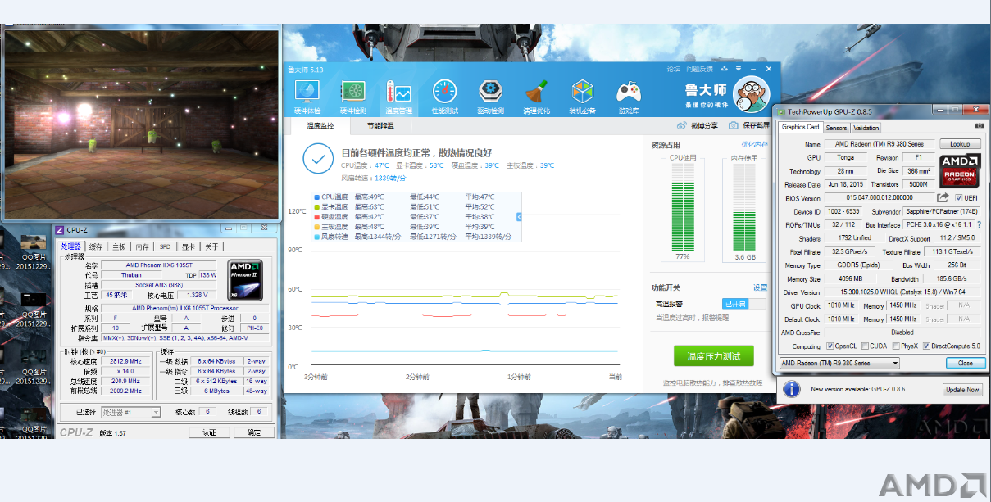The image size is (991, 502).
Task: Open the 处理器 #1 dropdown in CPU-Z
Action: 130,413
